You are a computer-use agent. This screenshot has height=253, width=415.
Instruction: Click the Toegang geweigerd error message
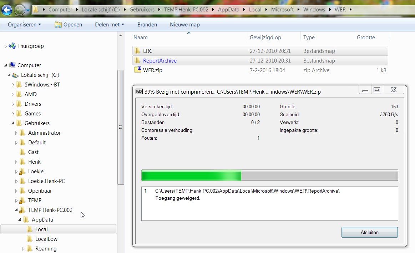pyautogui.click(x=178, y=198)
